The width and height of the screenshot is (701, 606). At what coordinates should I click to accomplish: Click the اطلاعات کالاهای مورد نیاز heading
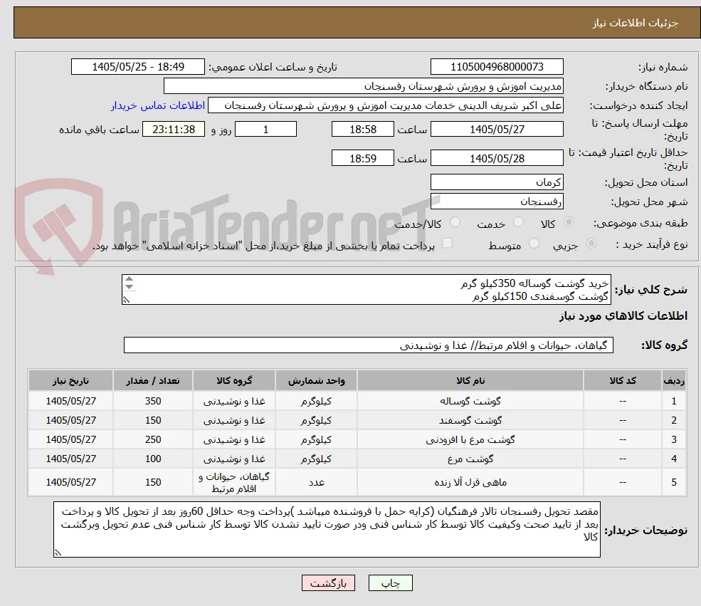623,316
